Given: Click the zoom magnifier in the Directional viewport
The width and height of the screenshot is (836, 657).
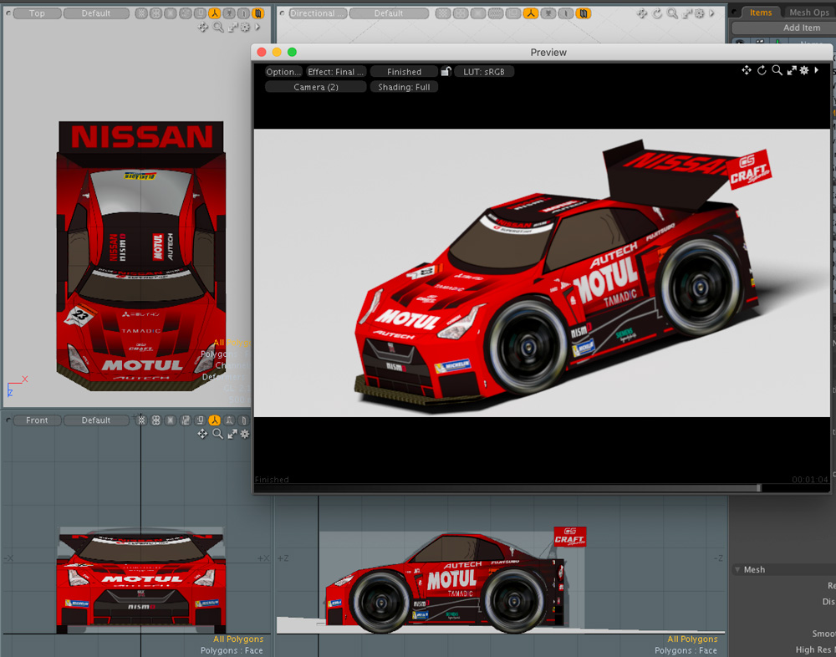Looking at the screenshot, I should 672,13.
